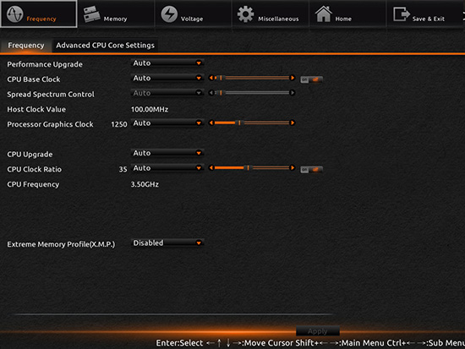465x349 pixels.
Task: Click the Spread Spectrum Control slider track
Action: coord(252,93)
